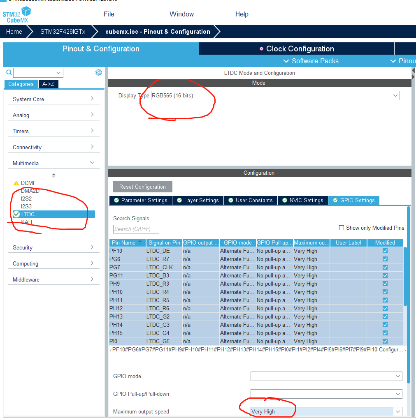Toggle Modified checkbox for PF10 row

pyautogui.click(x=385, y=251)
